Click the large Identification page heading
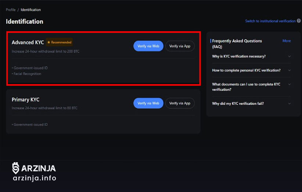 pyautogui.click(x=25, y=21)
